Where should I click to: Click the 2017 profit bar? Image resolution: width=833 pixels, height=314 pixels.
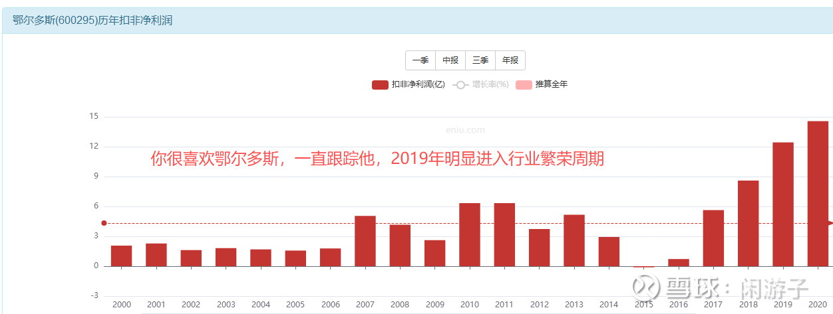[x=713, y=238]
